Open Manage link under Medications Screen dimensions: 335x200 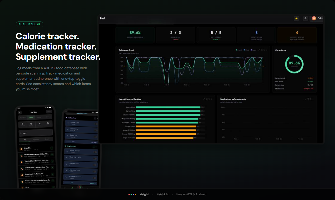click(x=94, y=142)
